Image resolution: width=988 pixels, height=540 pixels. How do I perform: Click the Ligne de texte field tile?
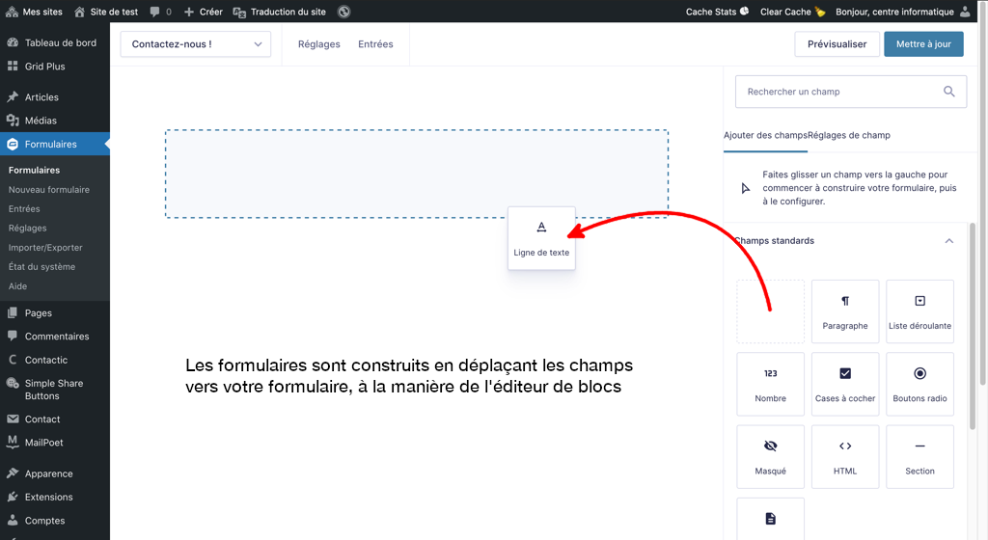(x=541, y=238)
